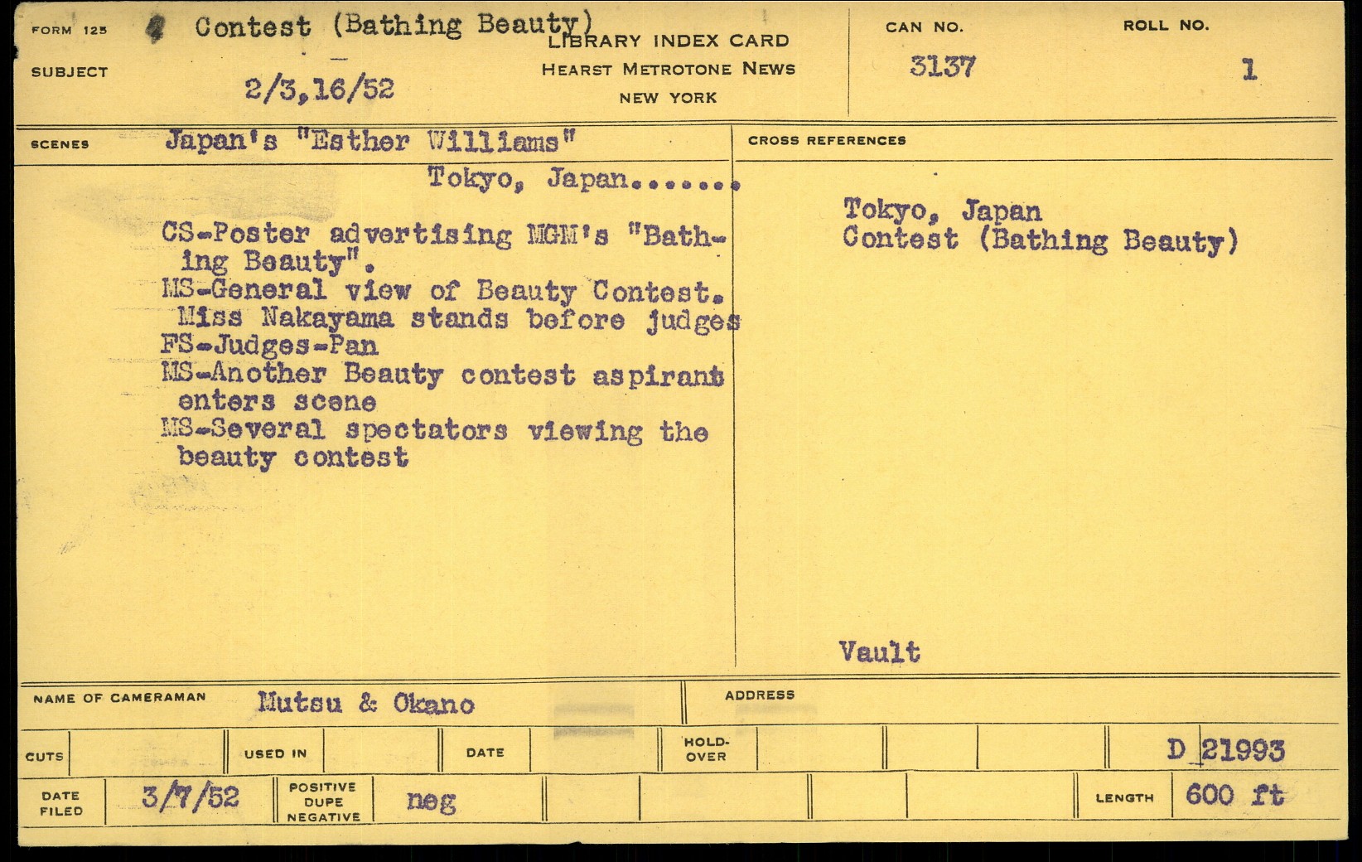Image resolution: width=1362 pixels, height=862 pixels.
Task: Click the "FS-Judges-Pan" scene entry
Action: (269, 346)
